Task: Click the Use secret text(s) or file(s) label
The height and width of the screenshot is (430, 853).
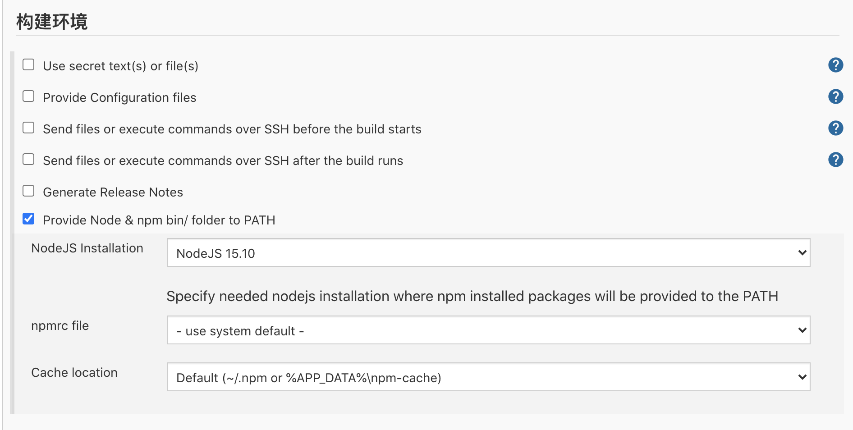Action: (x=120, y=66)
